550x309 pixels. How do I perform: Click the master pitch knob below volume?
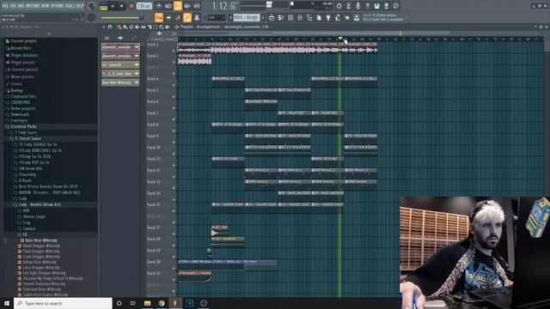click(91, 17)
